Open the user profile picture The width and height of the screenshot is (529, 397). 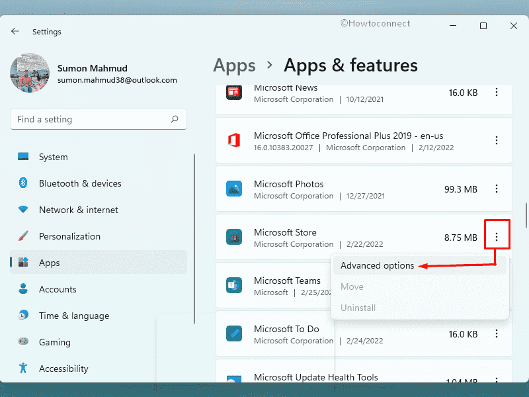coord(30,73)
